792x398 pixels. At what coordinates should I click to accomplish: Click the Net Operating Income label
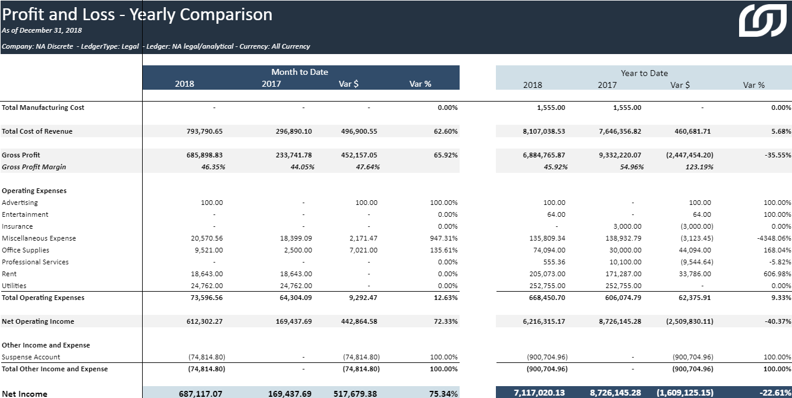[38, 321]
